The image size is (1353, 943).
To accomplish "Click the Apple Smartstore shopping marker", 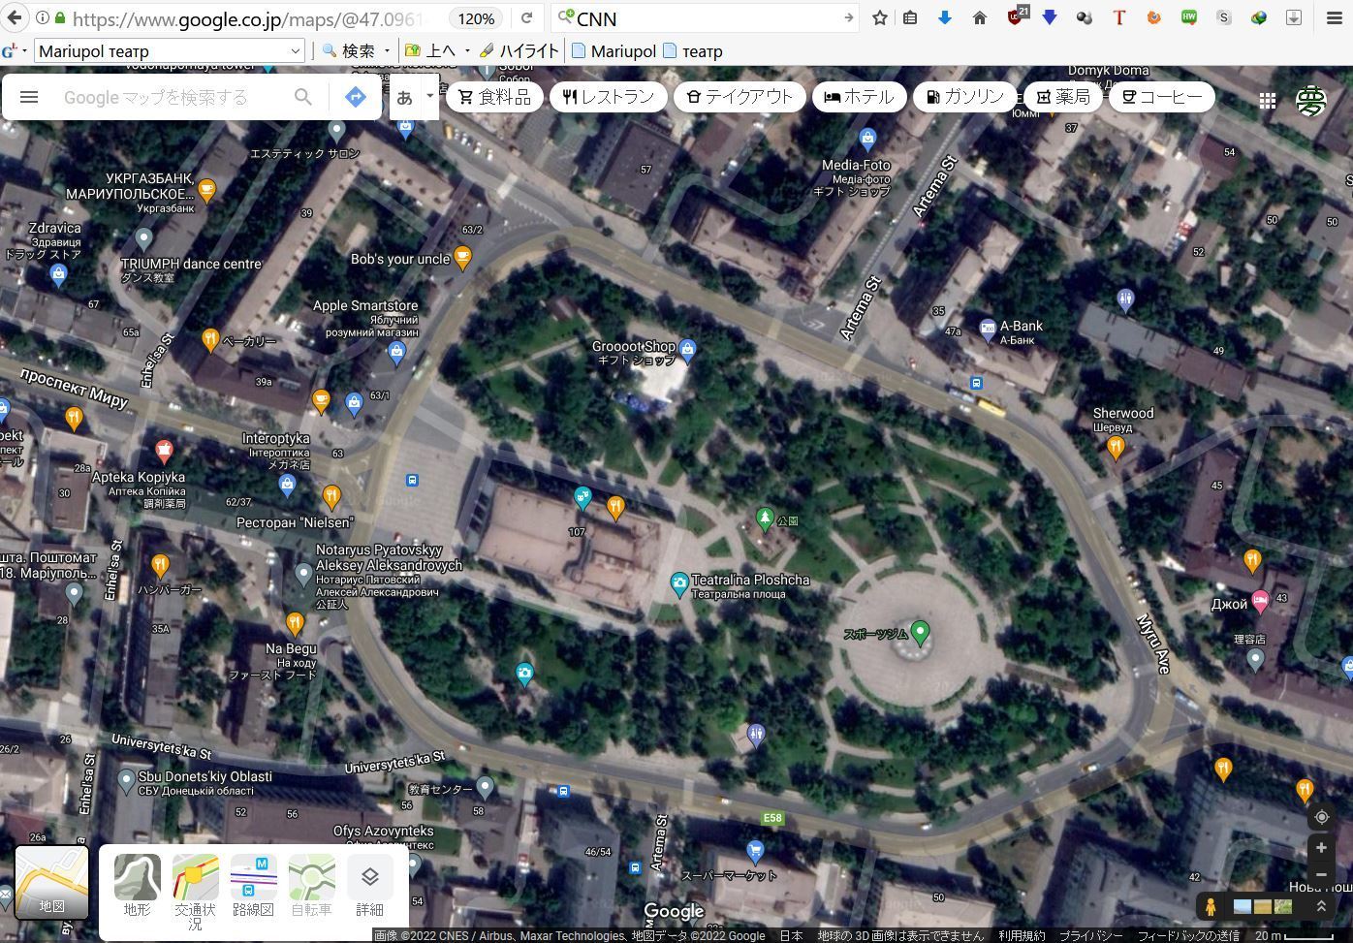I will (396, 354).
